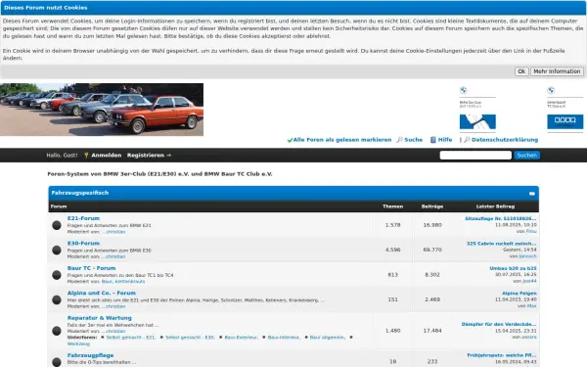Screen dimensions: 587x367
Task: Open moderator ...christian in the E30-Forum row
Action: coord(113,256)
